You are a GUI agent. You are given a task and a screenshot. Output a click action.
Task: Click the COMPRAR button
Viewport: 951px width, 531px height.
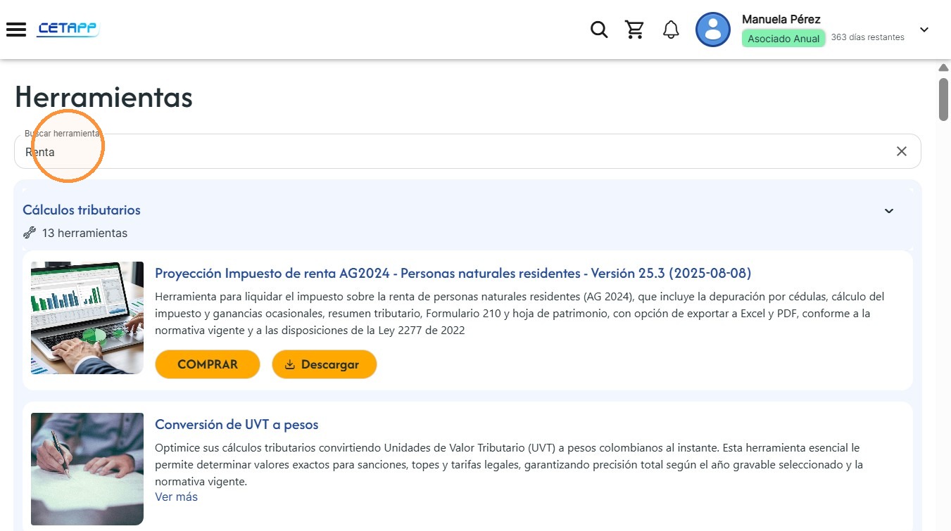pos(208,364)
